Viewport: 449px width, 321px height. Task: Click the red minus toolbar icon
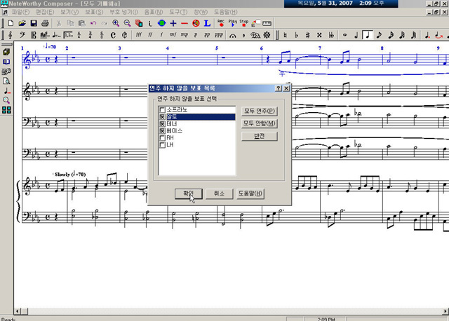[185, 23]
